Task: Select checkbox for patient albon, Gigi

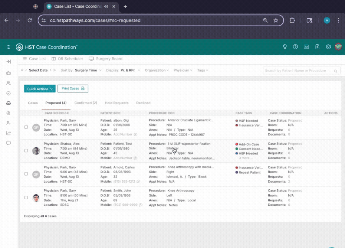Action: coord(26,127)
